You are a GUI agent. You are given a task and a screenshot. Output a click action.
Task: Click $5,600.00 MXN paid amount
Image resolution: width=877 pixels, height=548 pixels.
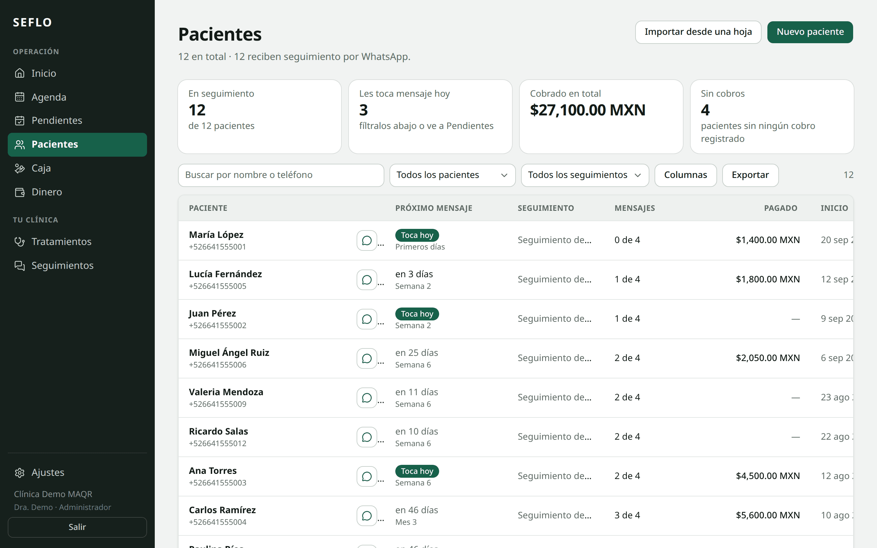[768, 515]
